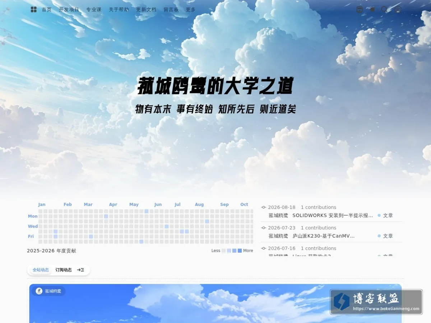Click highlighted heatmap cell in Fri row under Mar
431x323 pixels.
(x=91, y=236)
